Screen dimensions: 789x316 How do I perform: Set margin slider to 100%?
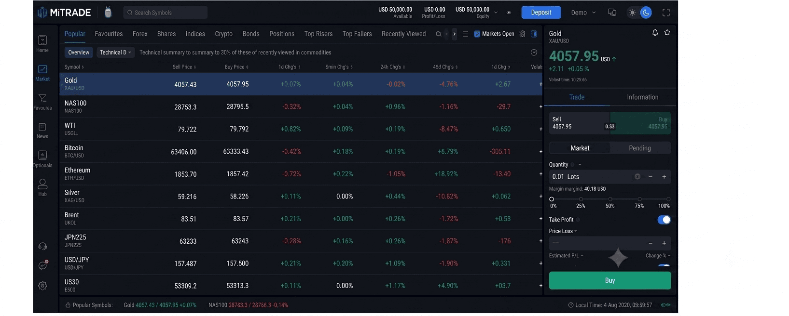668,199
